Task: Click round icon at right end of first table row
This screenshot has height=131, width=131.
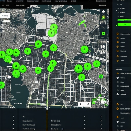Action: click(101, 116)
